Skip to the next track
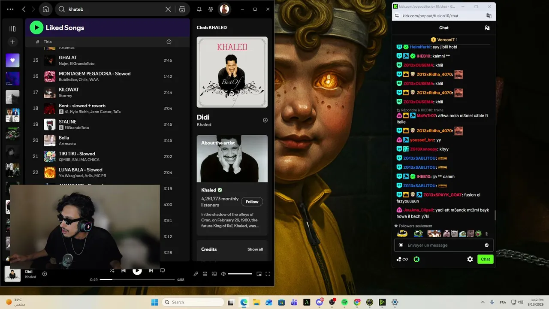The height and width of the screenshot is (309, 549). coord(151,271)
